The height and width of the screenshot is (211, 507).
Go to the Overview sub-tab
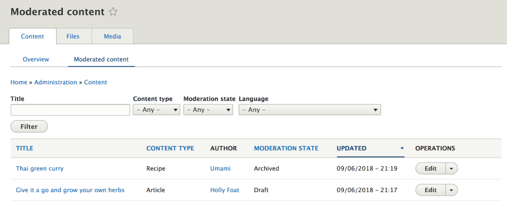click(x=36, y=60)
